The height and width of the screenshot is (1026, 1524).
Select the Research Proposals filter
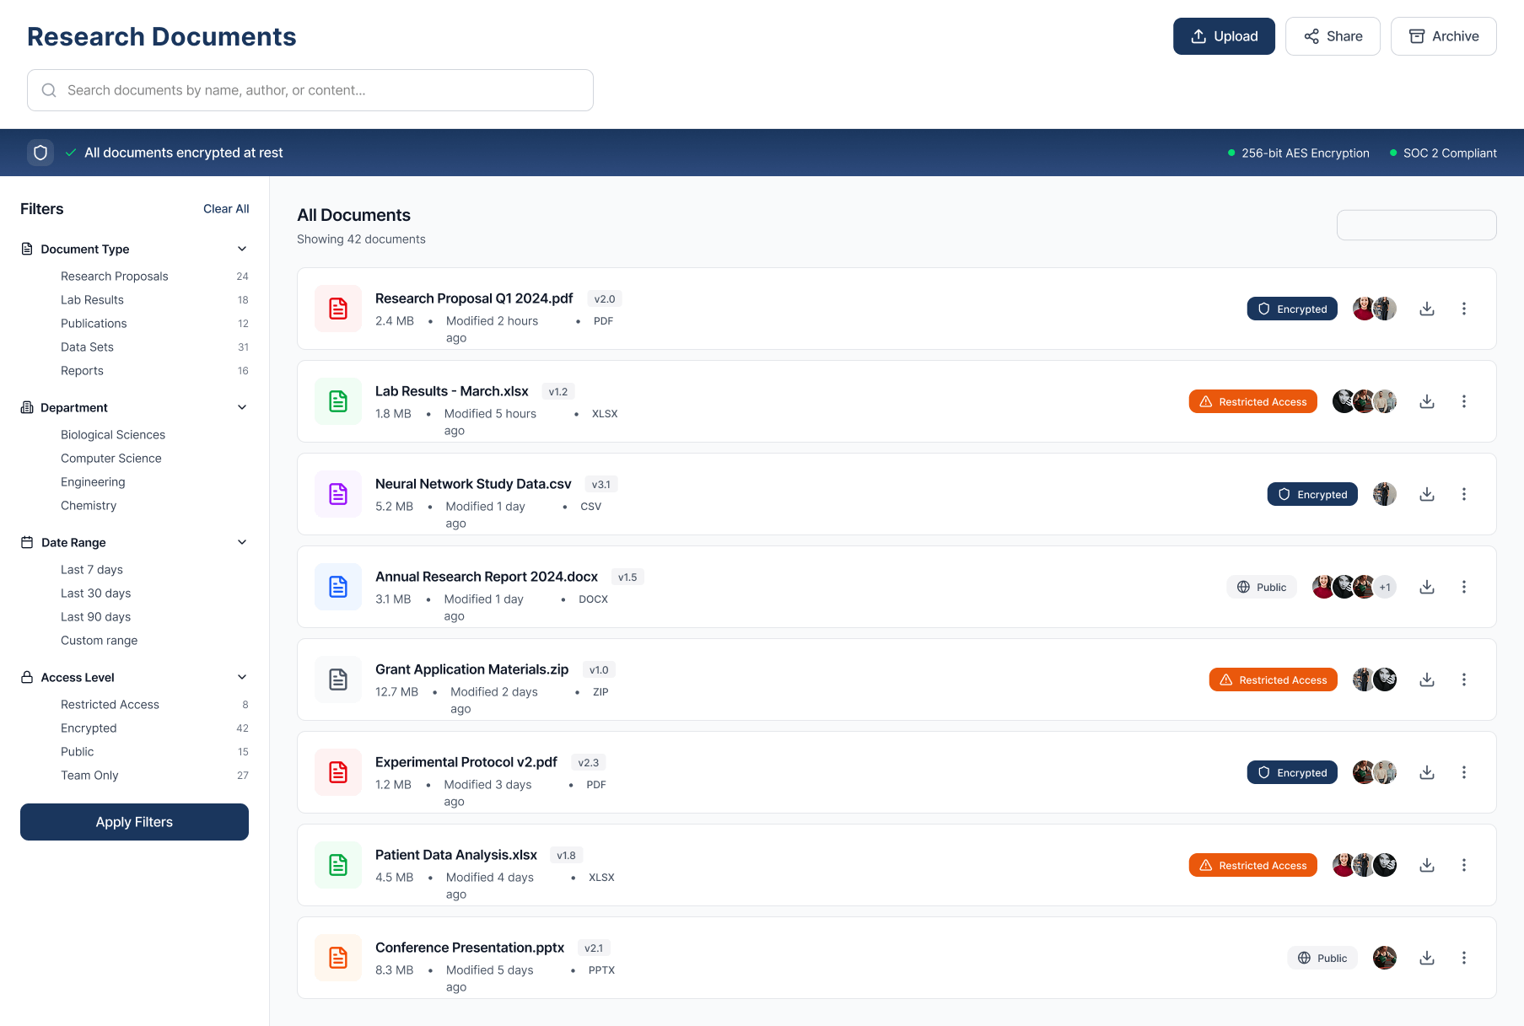click(x=115, y=277)
